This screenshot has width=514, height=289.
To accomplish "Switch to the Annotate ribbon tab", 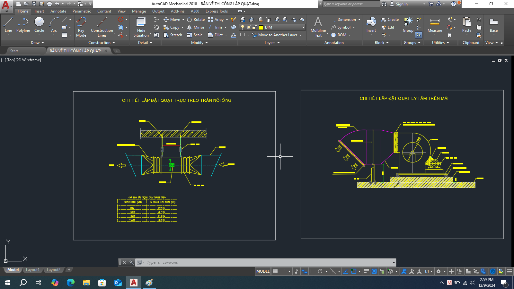I will pyautogui.click(x=58, y=11).
